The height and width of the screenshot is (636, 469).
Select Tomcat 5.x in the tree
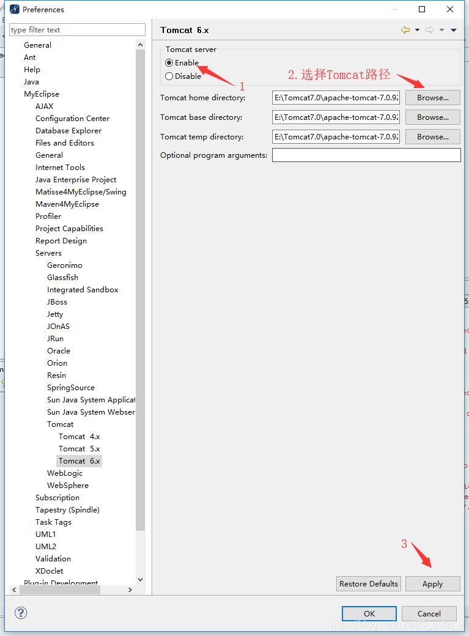point(79,449)
